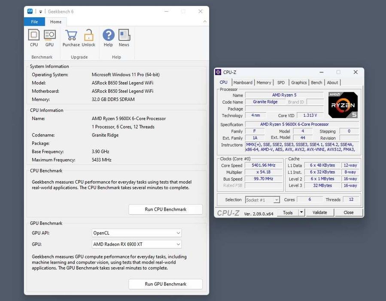Click the CPU-Z version text Ver. 2.09.0.x64
386x301 pixels.
coord(258,214)
